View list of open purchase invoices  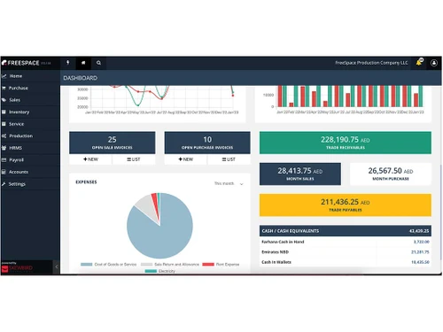tap(229, 159)
